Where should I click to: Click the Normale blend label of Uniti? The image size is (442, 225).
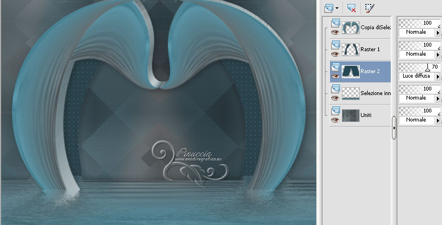(416, 120)
